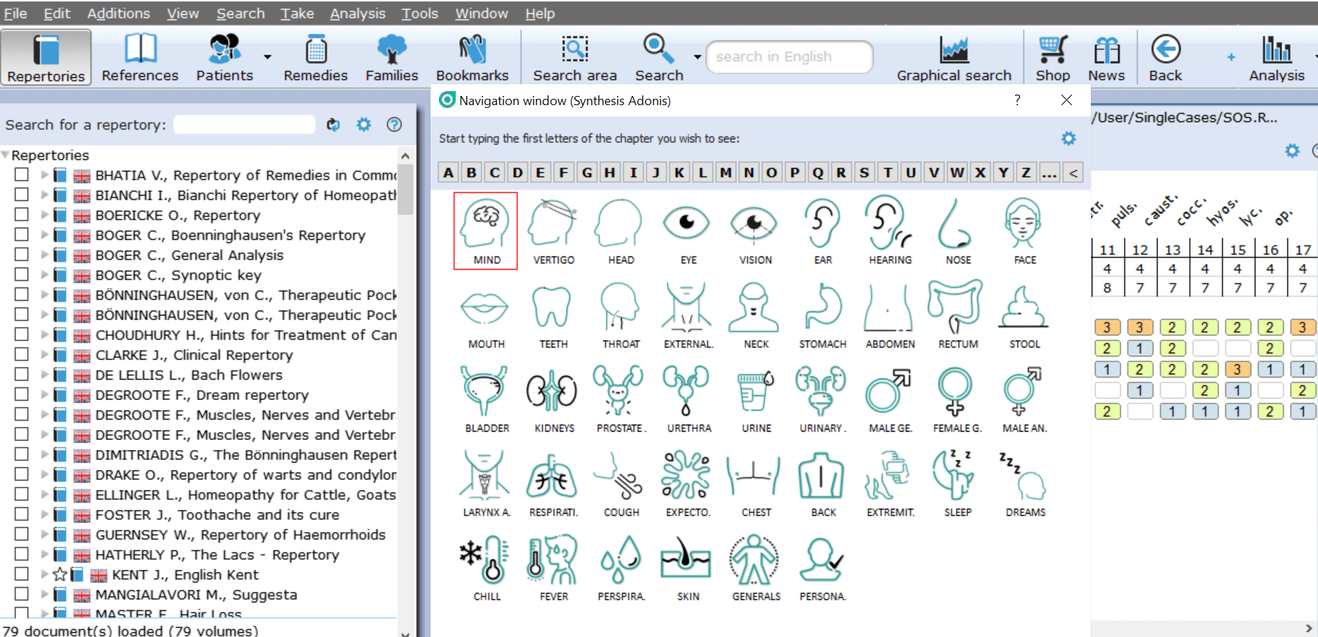Viewport: 1318px width, 637px height.
Task: Click the search in English field
Action: pos(789,57)
